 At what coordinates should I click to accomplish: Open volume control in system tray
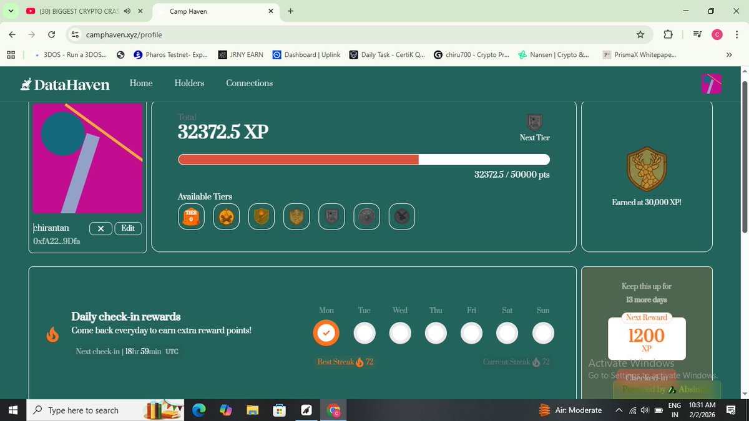pos(644,410)
